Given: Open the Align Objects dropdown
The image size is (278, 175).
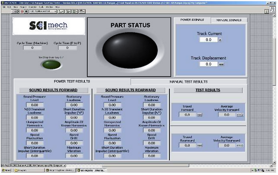Looking at the screenshot, I should tap(61, 12).
